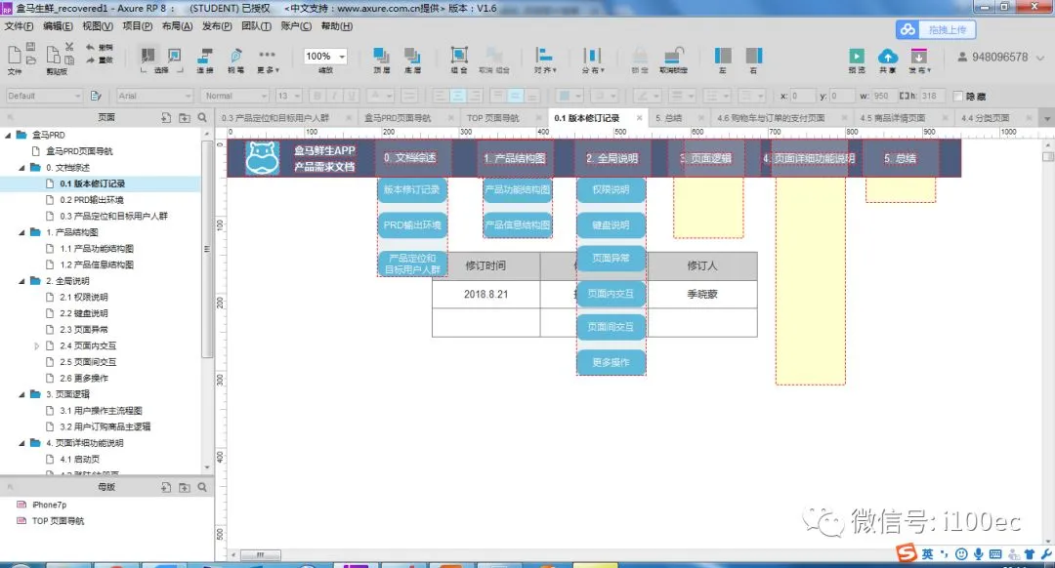The width and height of the screenshot is (1055, 568).
Task: Click the add page icon in pages panel
Action: pyautogui.click(x=166, y=118)
